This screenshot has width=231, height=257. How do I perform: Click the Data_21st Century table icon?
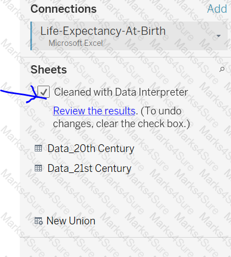point(38,168)
